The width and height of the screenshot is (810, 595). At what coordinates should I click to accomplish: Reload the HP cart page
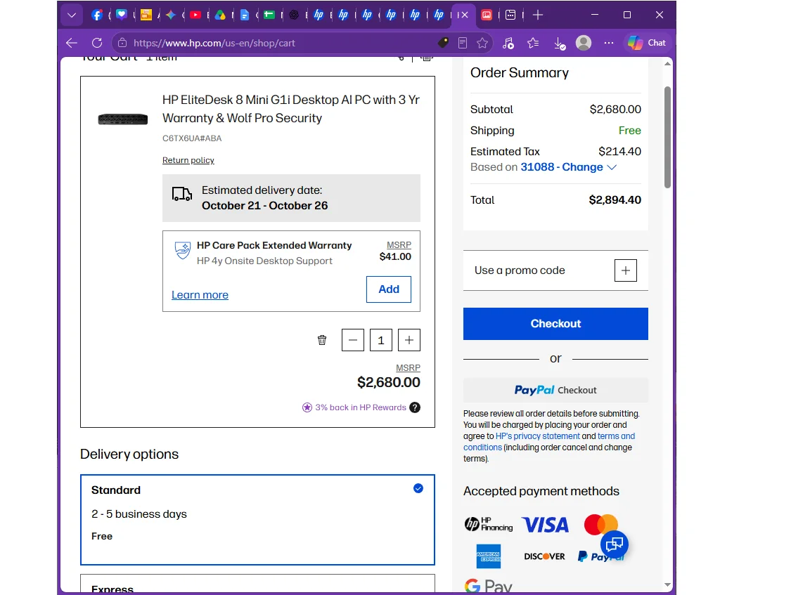click(x=96, y=43)
